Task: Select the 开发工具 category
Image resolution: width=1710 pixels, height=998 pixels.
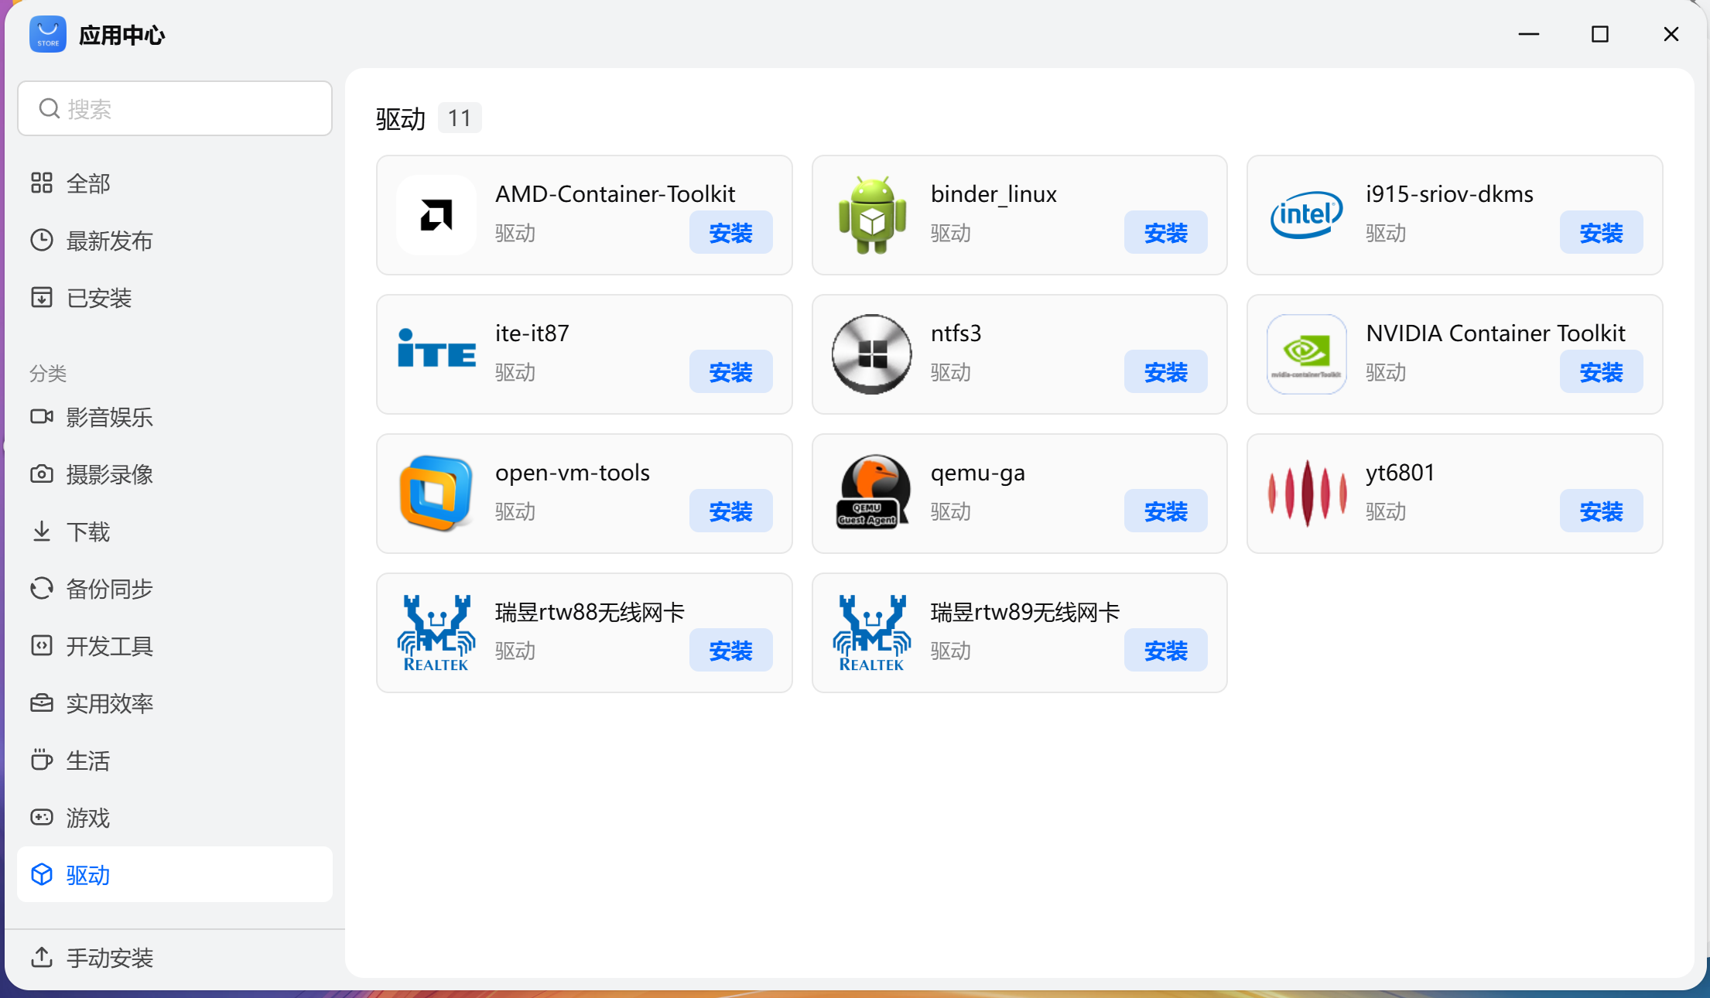Action: [109, 646]
